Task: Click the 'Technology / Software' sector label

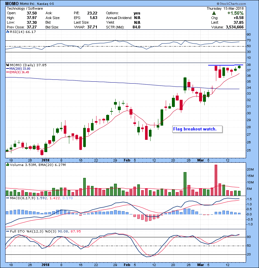Action: [25, 8]
